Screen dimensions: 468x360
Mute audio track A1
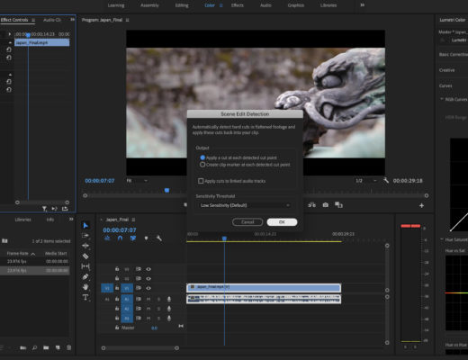(148, 299)
